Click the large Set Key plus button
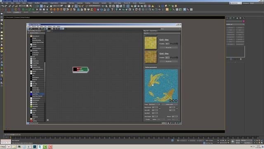This screenshot has height=149, width=264. click(233, 142)
